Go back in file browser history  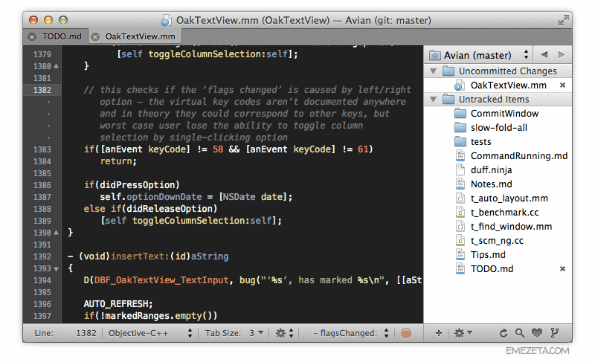tap(544, 55)
